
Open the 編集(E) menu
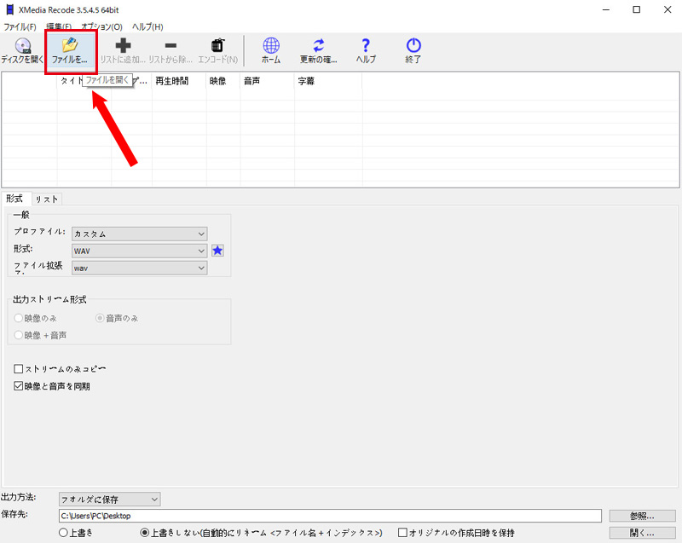(59, 27)
